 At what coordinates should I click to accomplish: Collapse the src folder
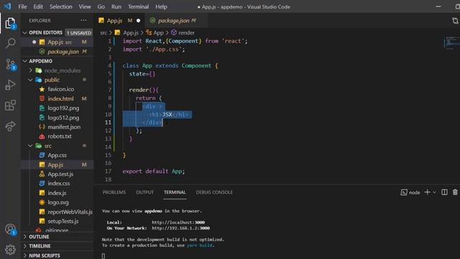57,145
